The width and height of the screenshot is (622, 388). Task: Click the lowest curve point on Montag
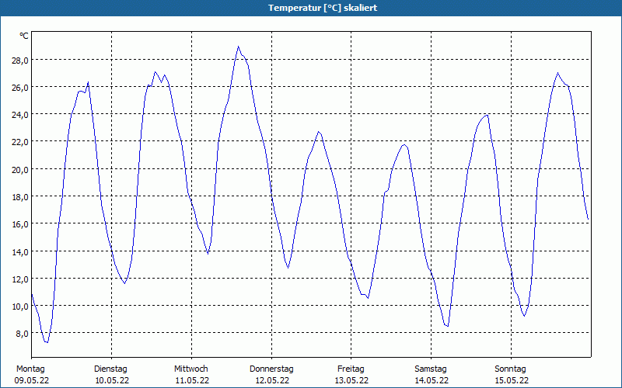click(x=47, y=342)
